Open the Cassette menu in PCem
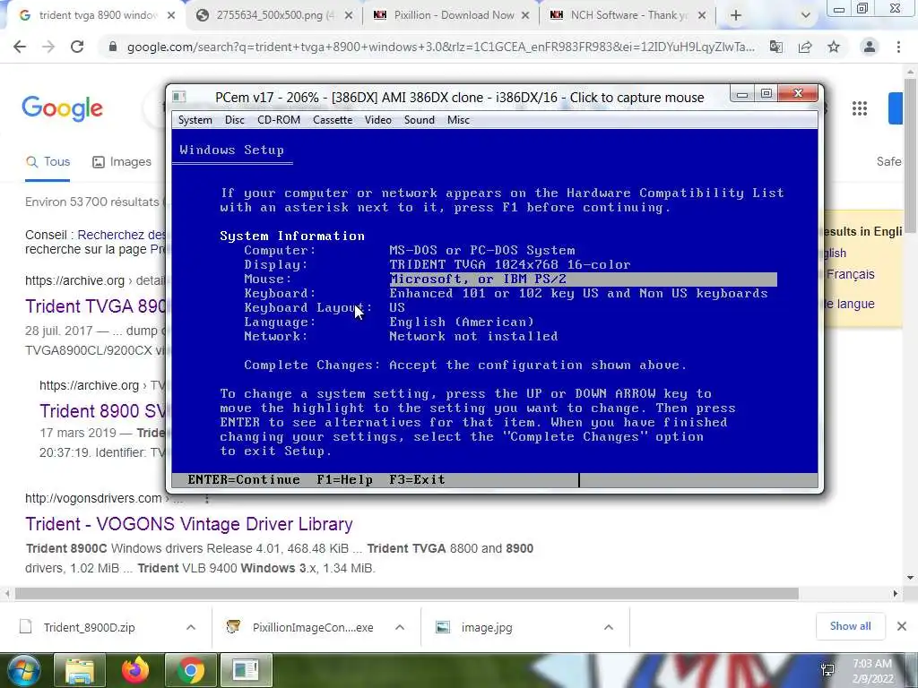Viewport: 918px width, 688px height. [333, 120]
